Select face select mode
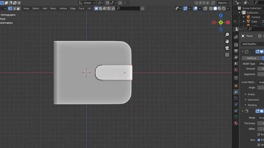264x148 pixels. pos(18,8)
